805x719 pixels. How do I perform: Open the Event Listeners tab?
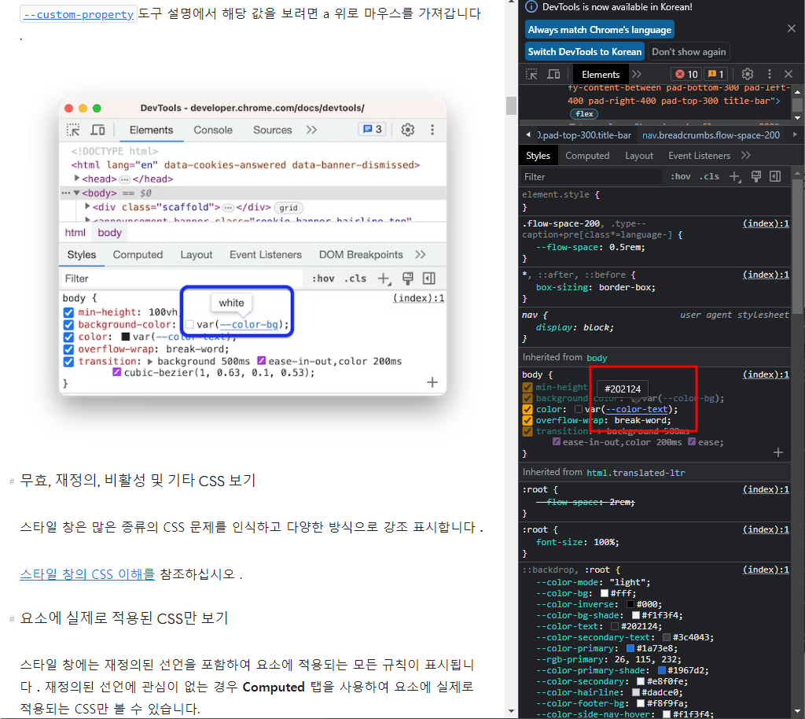(699, 156)
